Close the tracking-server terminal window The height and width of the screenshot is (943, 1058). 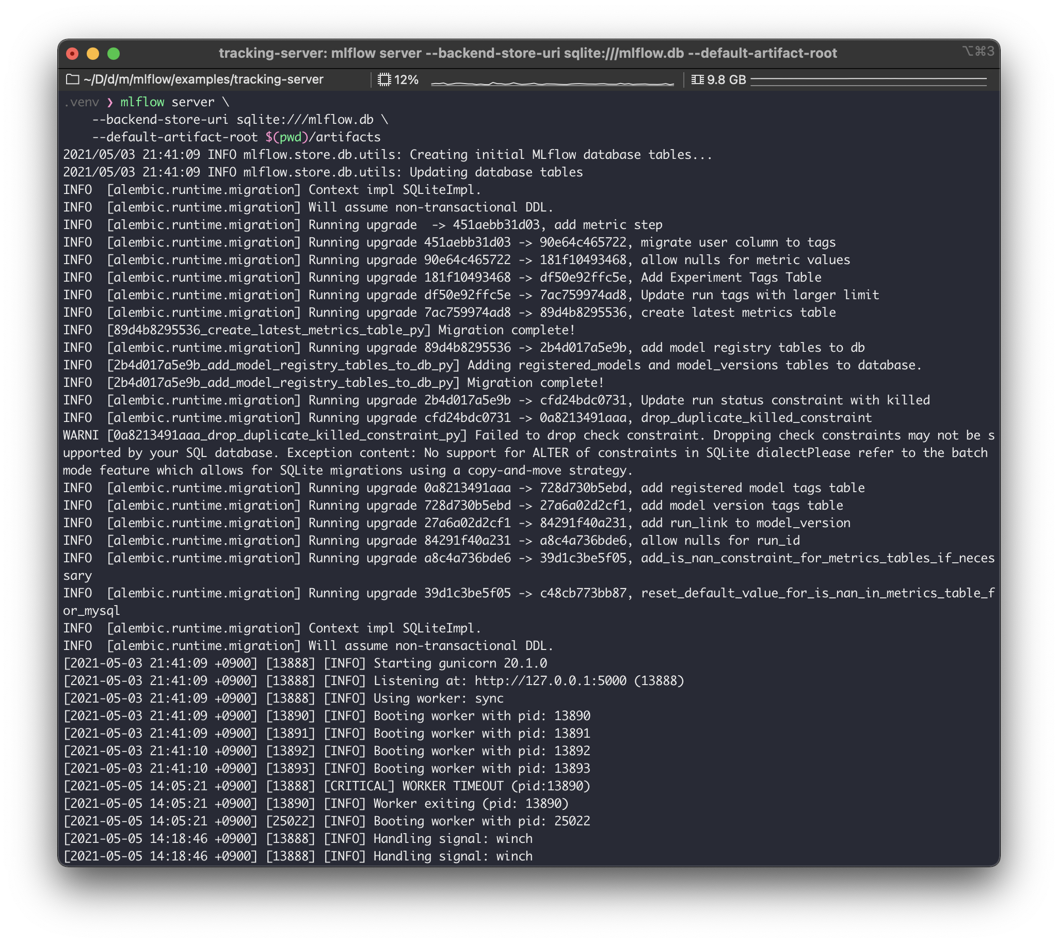73,53
